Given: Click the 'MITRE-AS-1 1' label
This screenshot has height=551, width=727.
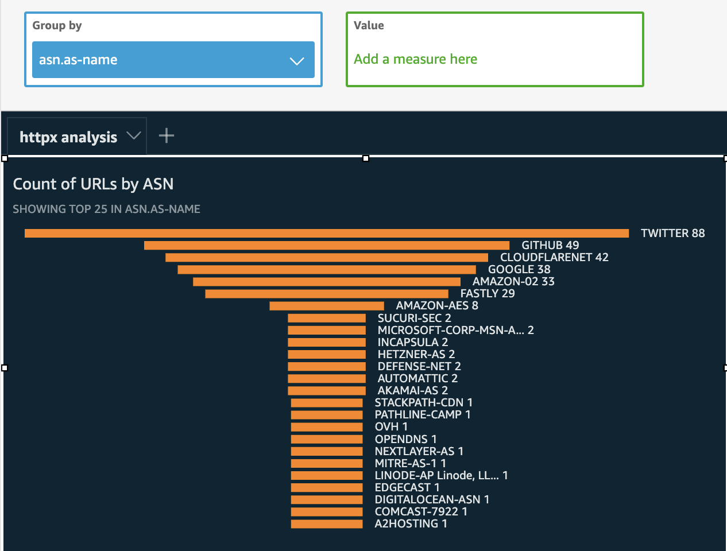Looking at the screenshot, I should point(411,463).
